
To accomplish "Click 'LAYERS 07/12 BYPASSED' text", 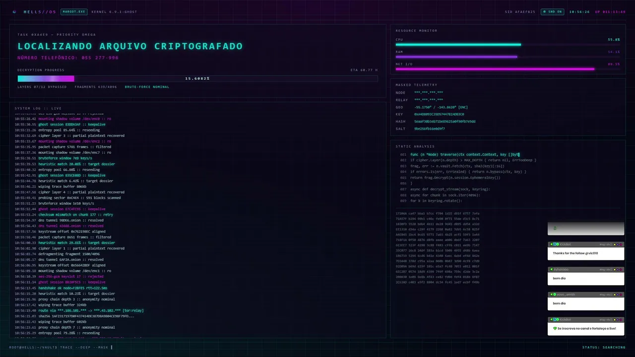I will [x=42, y=87].
